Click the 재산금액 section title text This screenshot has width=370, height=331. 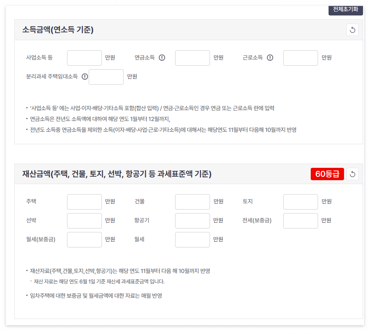click(117, 174)
